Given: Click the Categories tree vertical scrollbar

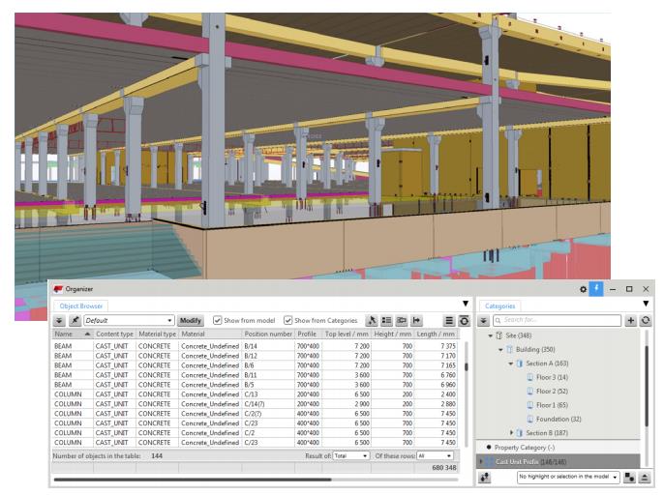Looking at the screenshot, I should (647, 385).
